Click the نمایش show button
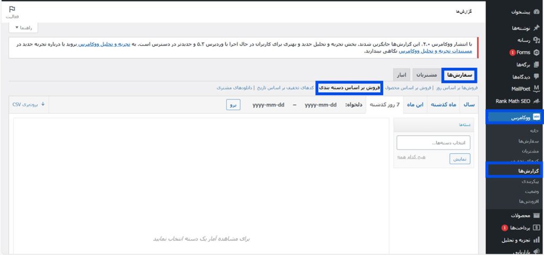Image resolution: width=544 pixels, height=255 pixels. point(460,159)
